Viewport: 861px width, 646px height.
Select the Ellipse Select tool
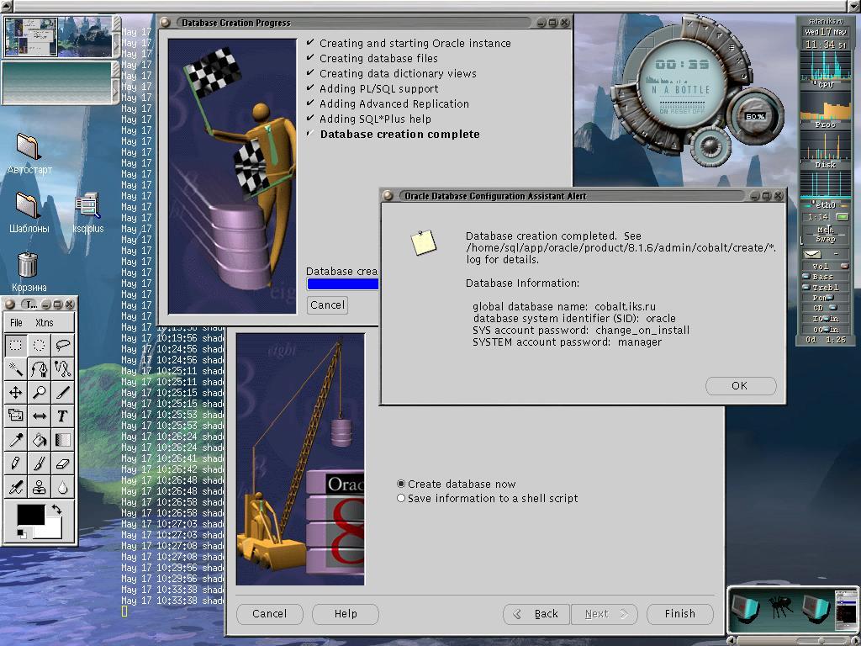pyautogui.click(x=39, y=345)
